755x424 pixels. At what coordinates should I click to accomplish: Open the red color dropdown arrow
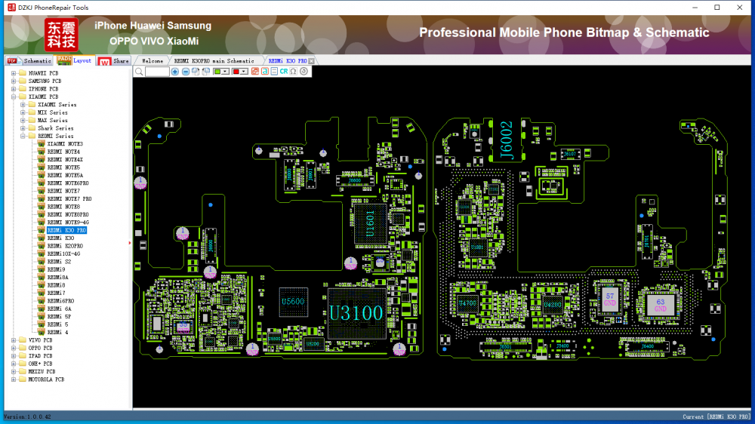point(245,72)
